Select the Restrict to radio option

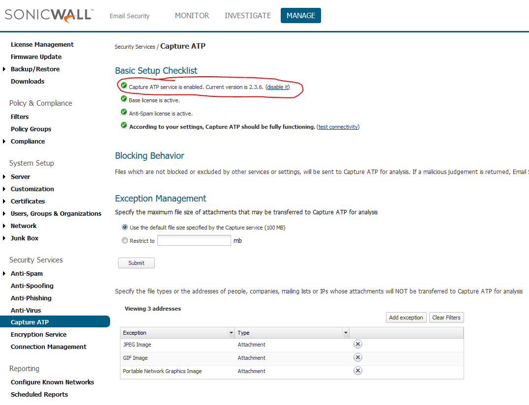pyautogui.click(x=125, y=240)
